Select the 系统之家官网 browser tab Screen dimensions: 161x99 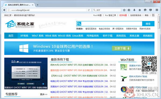19,5
